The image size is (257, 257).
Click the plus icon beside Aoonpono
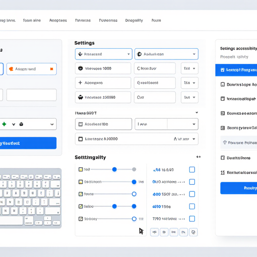[x=80, y=83]
